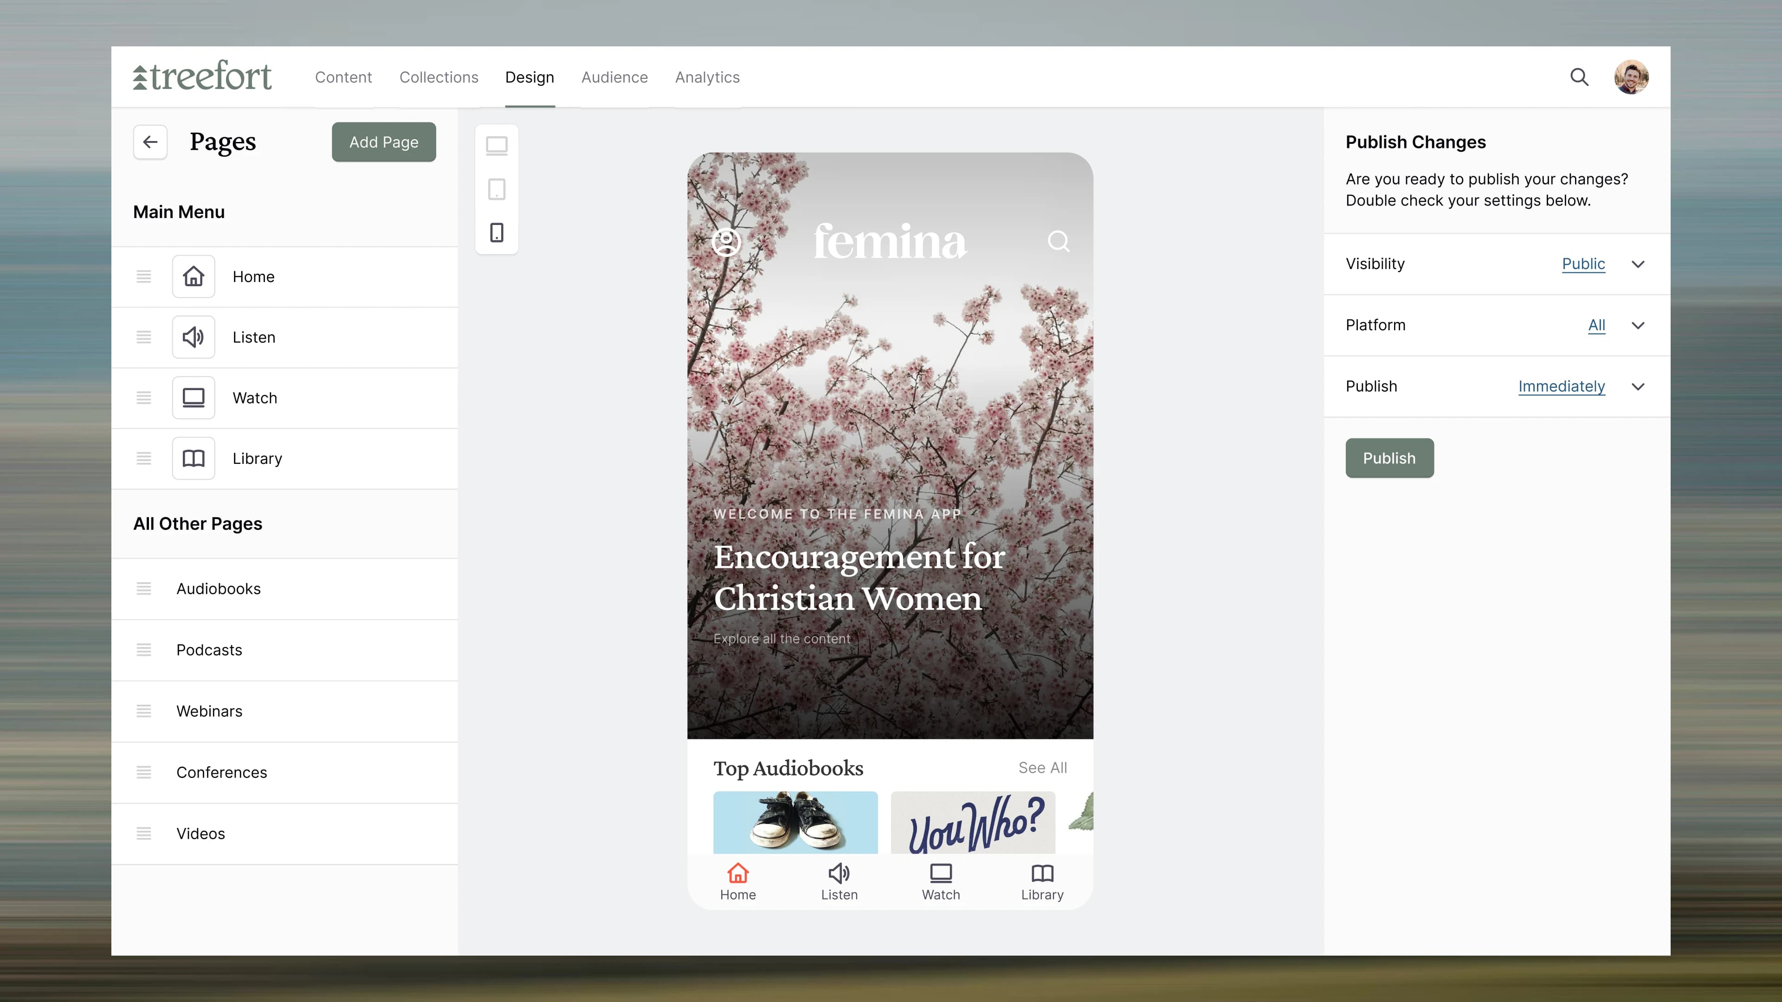Open the Audience tab

tap(614, 77)
